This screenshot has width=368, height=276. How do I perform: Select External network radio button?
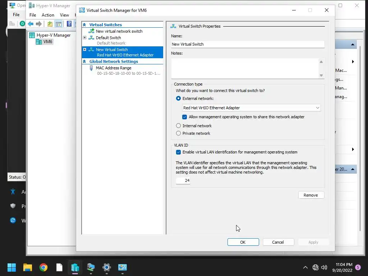coord(178,98)
